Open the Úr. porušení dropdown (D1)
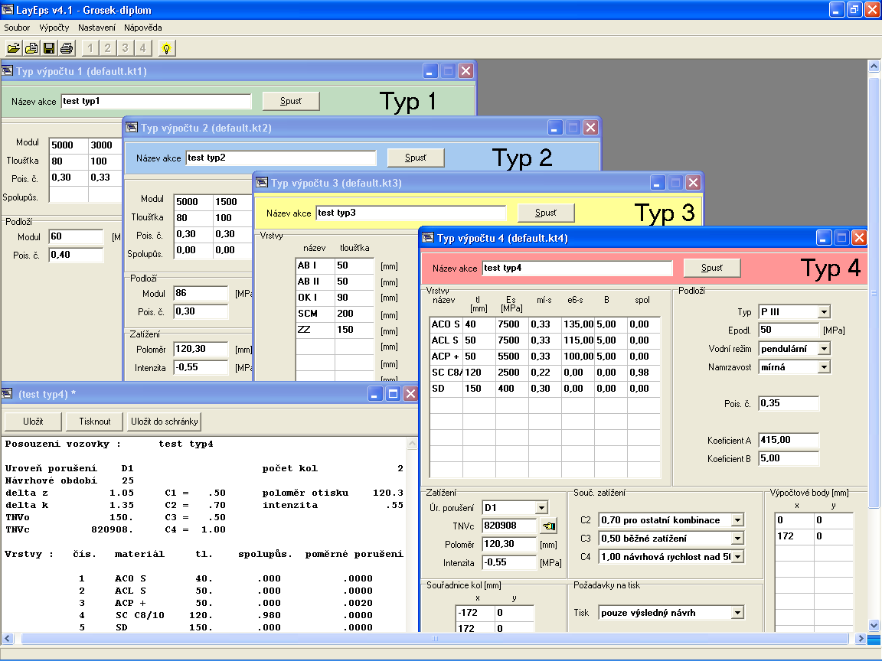The image size is (882, 661). pos(542,508)
